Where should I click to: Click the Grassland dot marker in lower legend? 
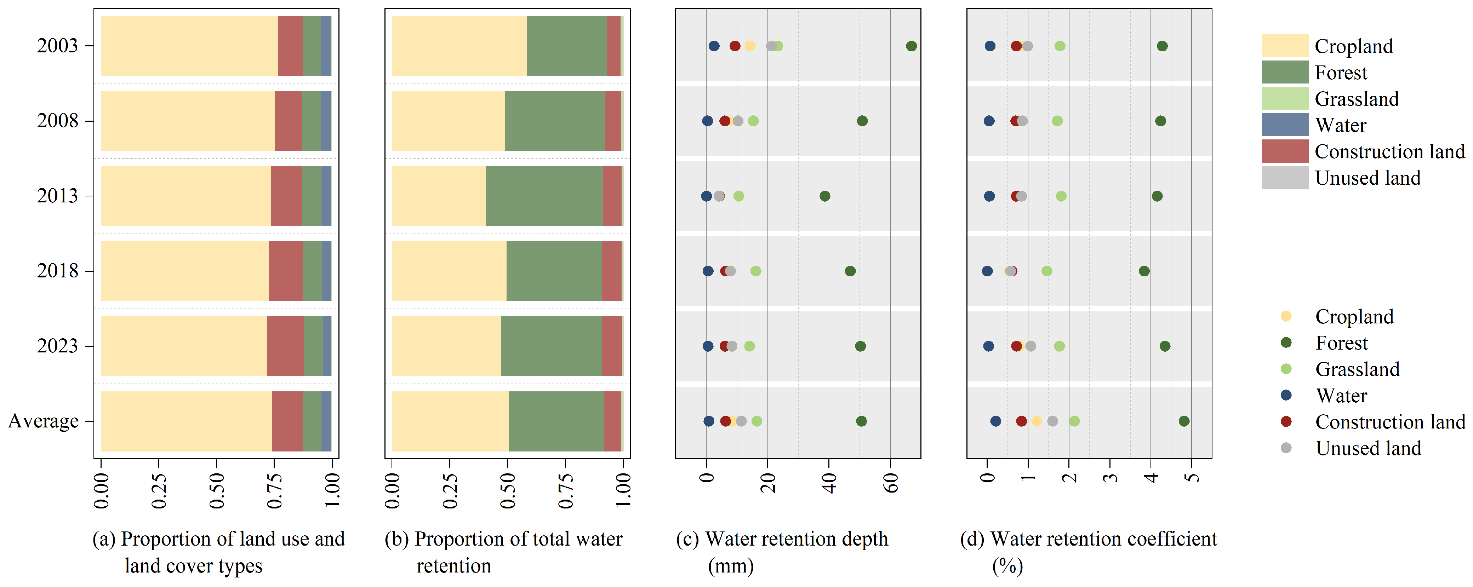(1286, 369)
